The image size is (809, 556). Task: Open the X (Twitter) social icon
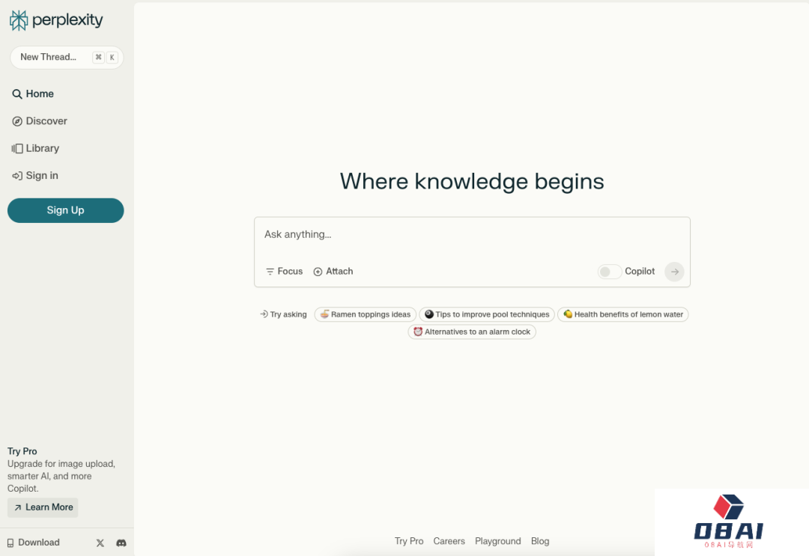pyautogui.click(x=100, y=543)
